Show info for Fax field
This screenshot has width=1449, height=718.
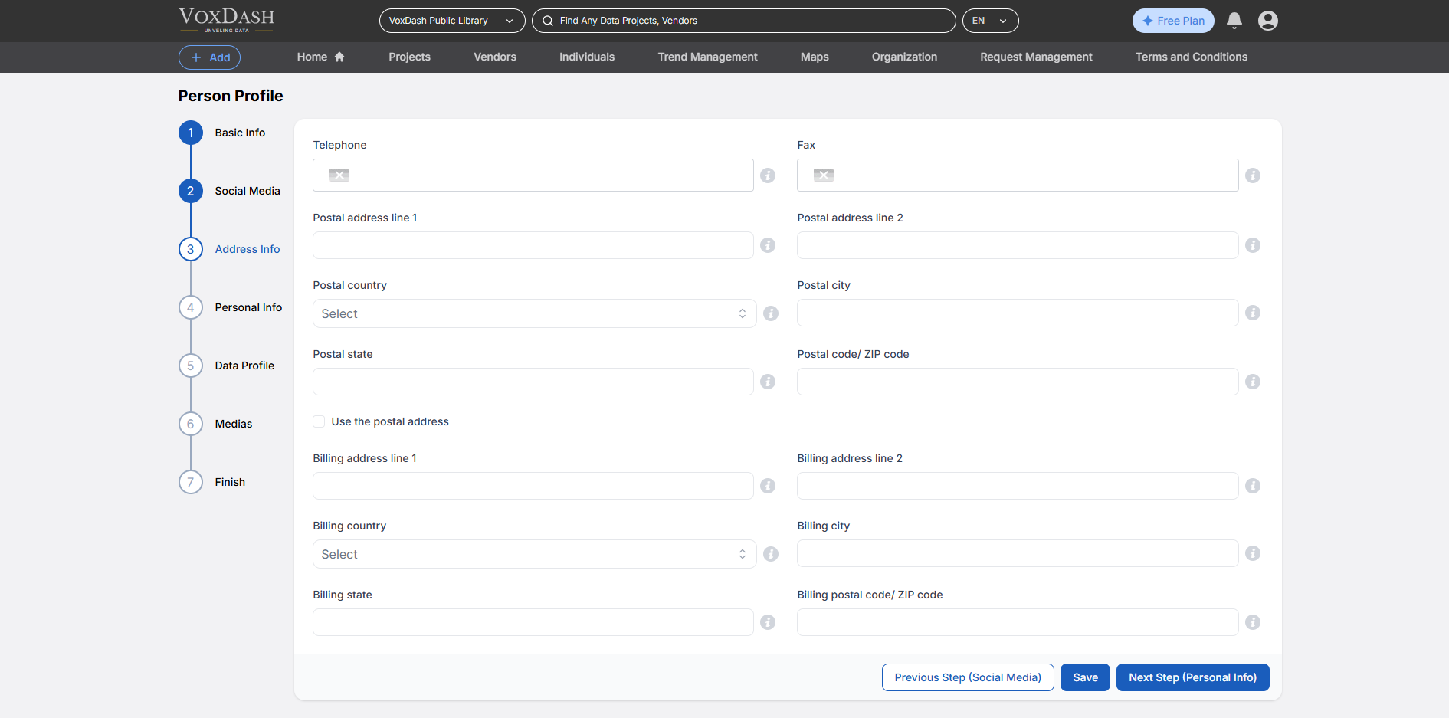pos(1253,175)
